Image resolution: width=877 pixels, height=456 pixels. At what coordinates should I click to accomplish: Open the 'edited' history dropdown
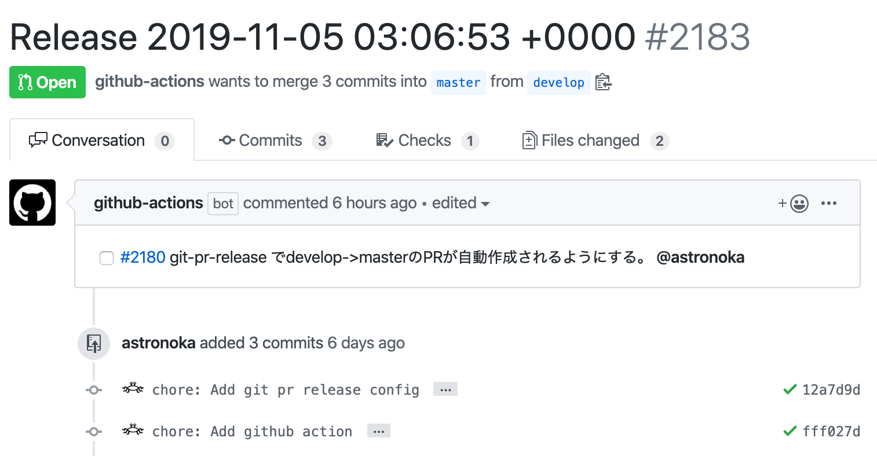coord(461,203)
